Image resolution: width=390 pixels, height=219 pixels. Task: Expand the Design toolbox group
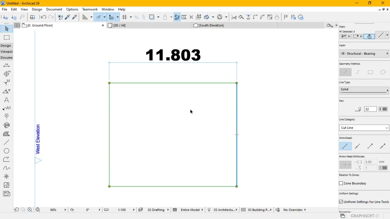6,45
